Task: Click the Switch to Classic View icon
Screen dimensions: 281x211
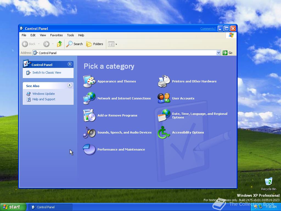Action: click(x=28, y=73)
